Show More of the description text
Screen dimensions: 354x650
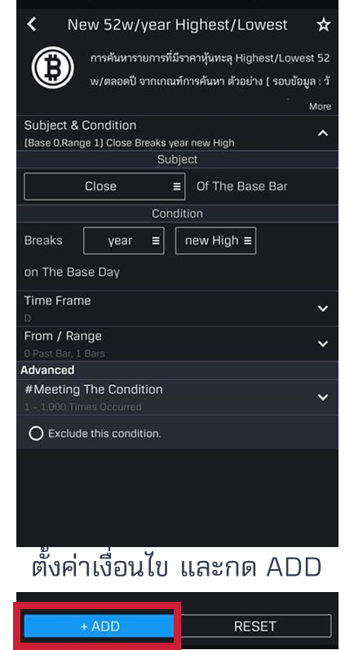[x=320, y=106]
